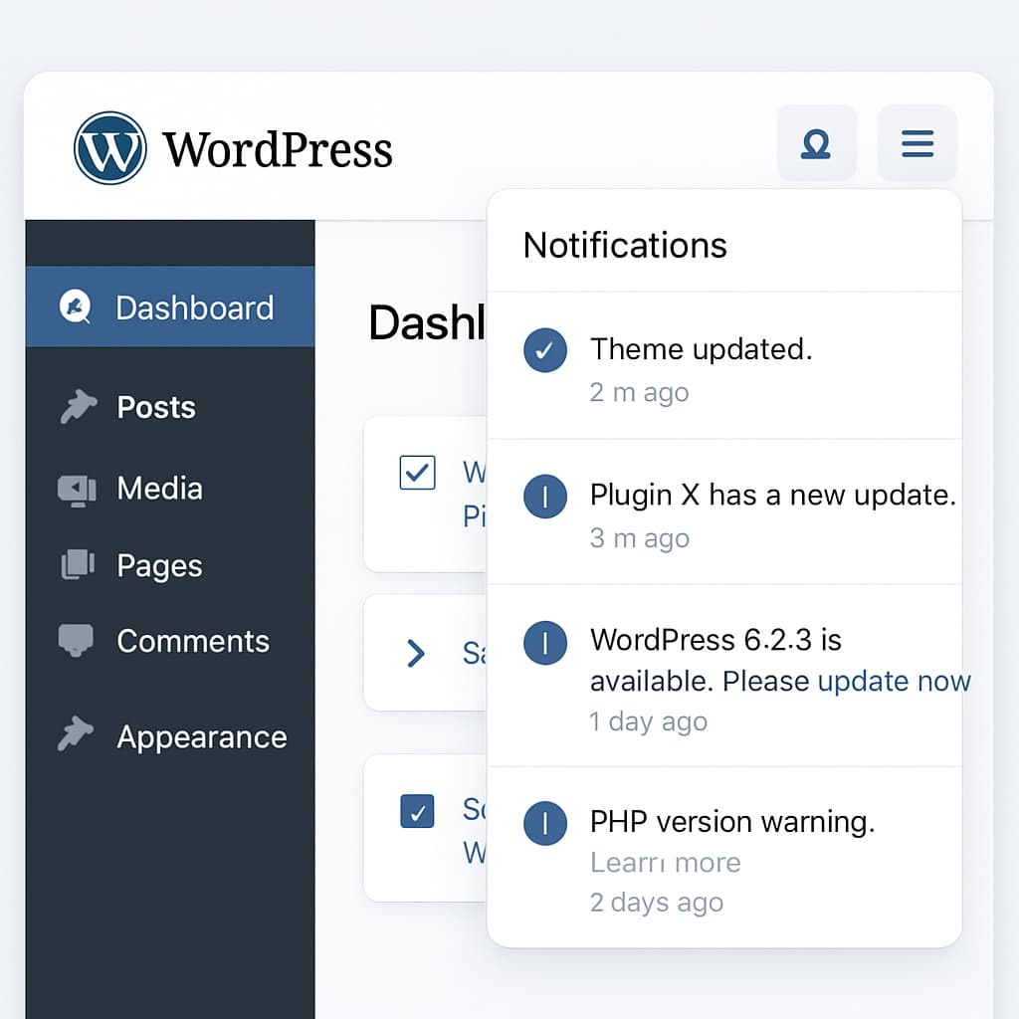Expand the chevron in the second dashboard card
This screenshot has width=1019, height=1019.
tap(415, 653)
